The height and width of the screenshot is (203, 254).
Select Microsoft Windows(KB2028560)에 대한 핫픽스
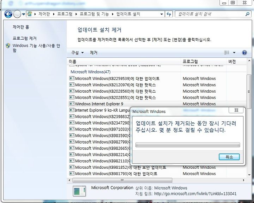(x=115, y=91)
